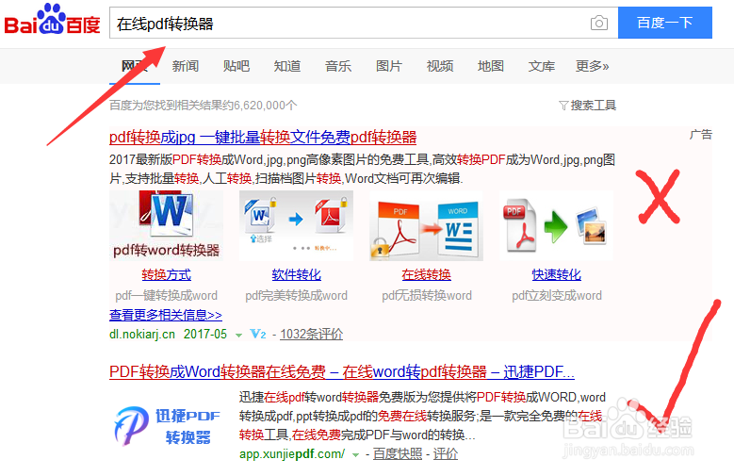
Task: Click the 广告 ad label
Action: click(x=701, y=135)
